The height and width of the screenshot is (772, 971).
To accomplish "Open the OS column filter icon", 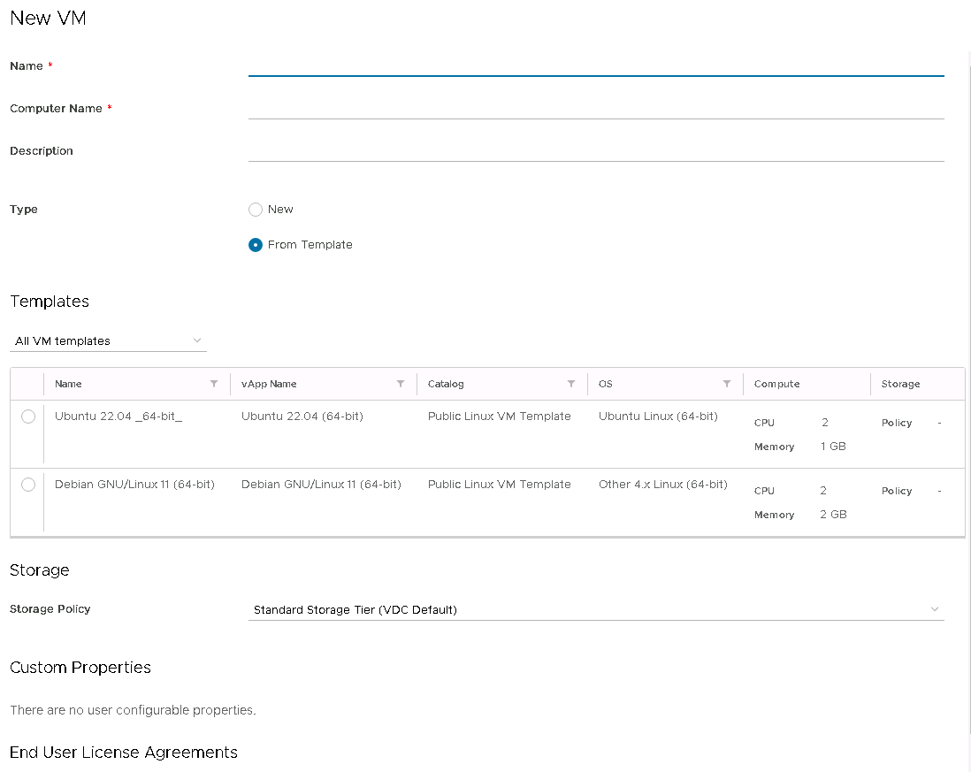I will tap(727, 384).
